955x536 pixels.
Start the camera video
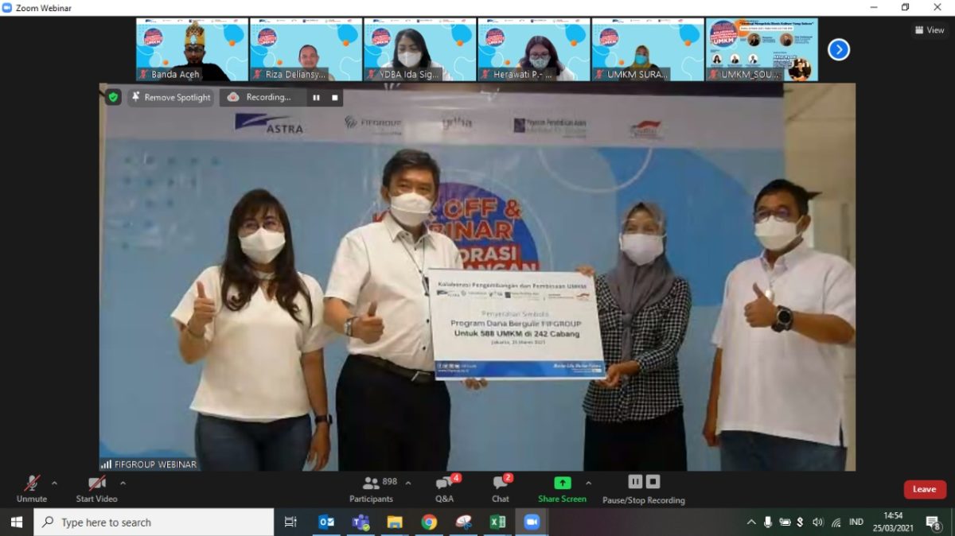[96, 488]
